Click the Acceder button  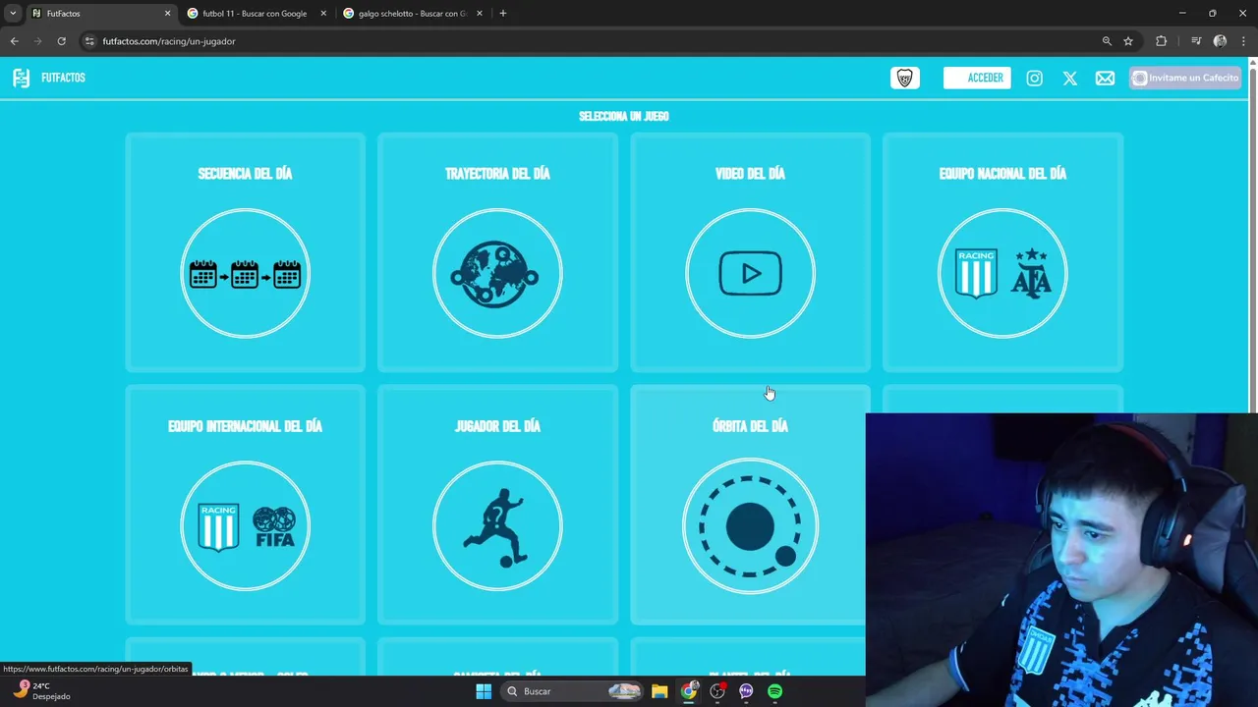click(x=977, y=78)
